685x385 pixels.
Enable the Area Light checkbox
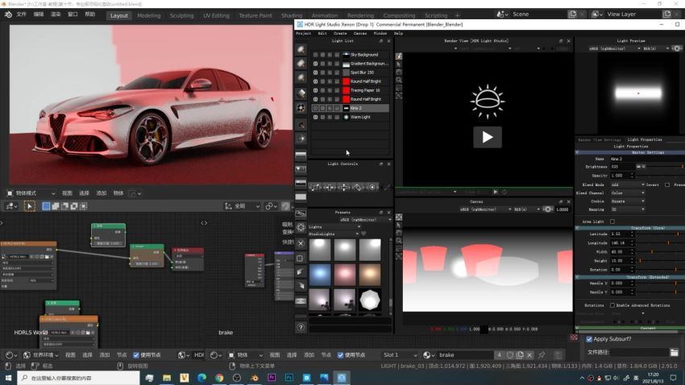(x=612, y=221)
